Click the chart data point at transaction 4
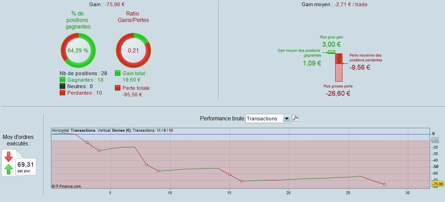Viewport: 445px width, 202px height. tap(99, 151)
